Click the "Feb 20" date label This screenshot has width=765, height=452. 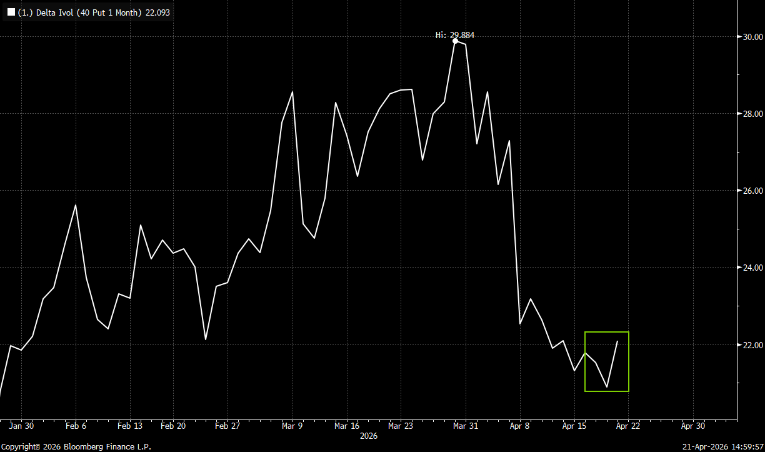[173, 426]
